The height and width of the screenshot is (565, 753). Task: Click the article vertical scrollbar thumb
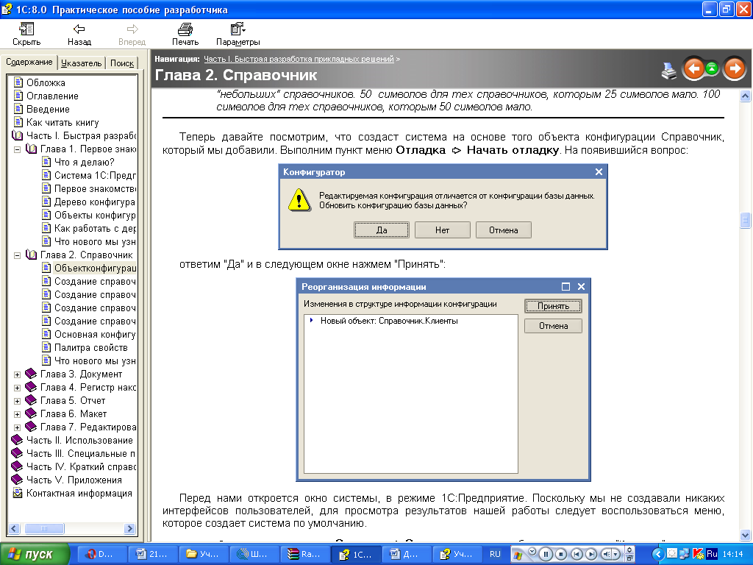pyautogui.click(x=746, y=221)
